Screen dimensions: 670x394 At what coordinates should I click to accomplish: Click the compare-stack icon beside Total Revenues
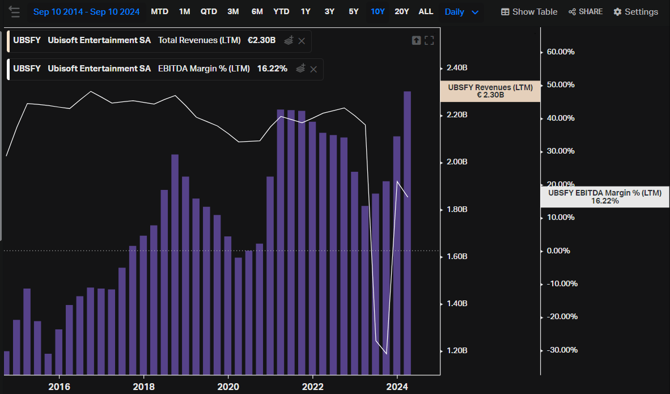(289, 40)
